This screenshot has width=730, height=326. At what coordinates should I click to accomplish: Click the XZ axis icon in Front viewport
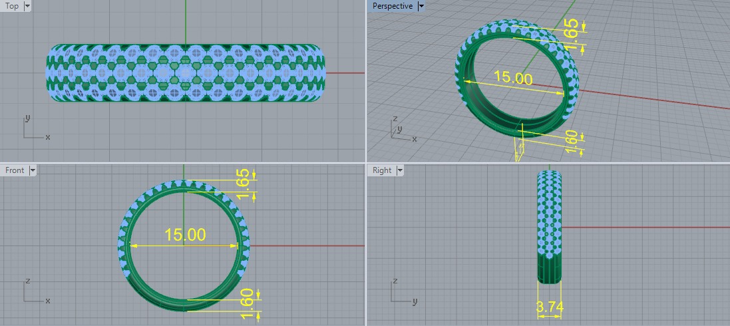[37, 291]
